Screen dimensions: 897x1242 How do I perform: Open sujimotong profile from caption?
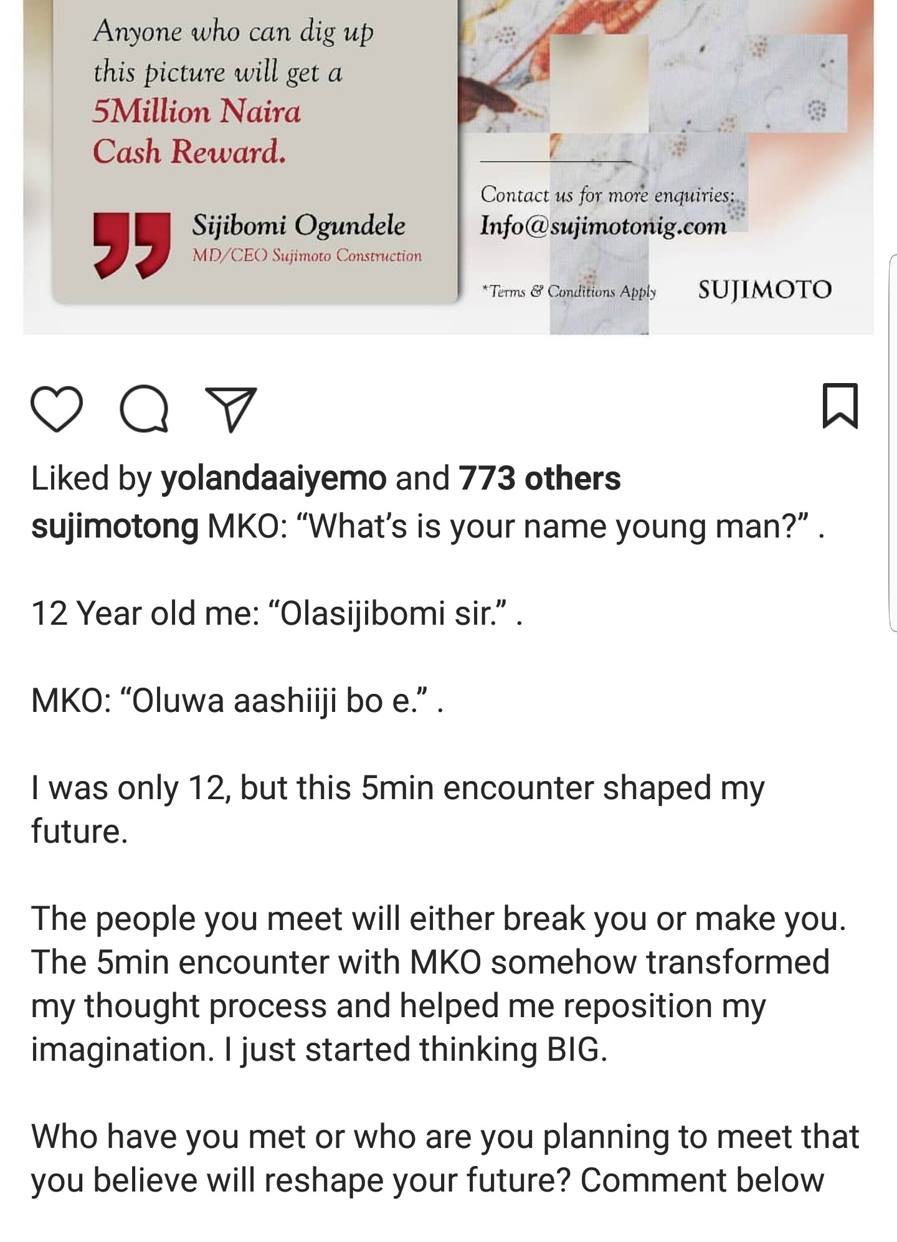[x=115, y=526]
